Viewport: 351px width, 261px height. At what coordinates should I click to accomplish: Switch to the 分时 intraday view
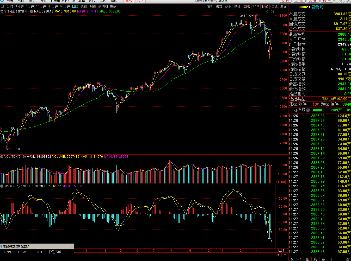pos(10,6)
